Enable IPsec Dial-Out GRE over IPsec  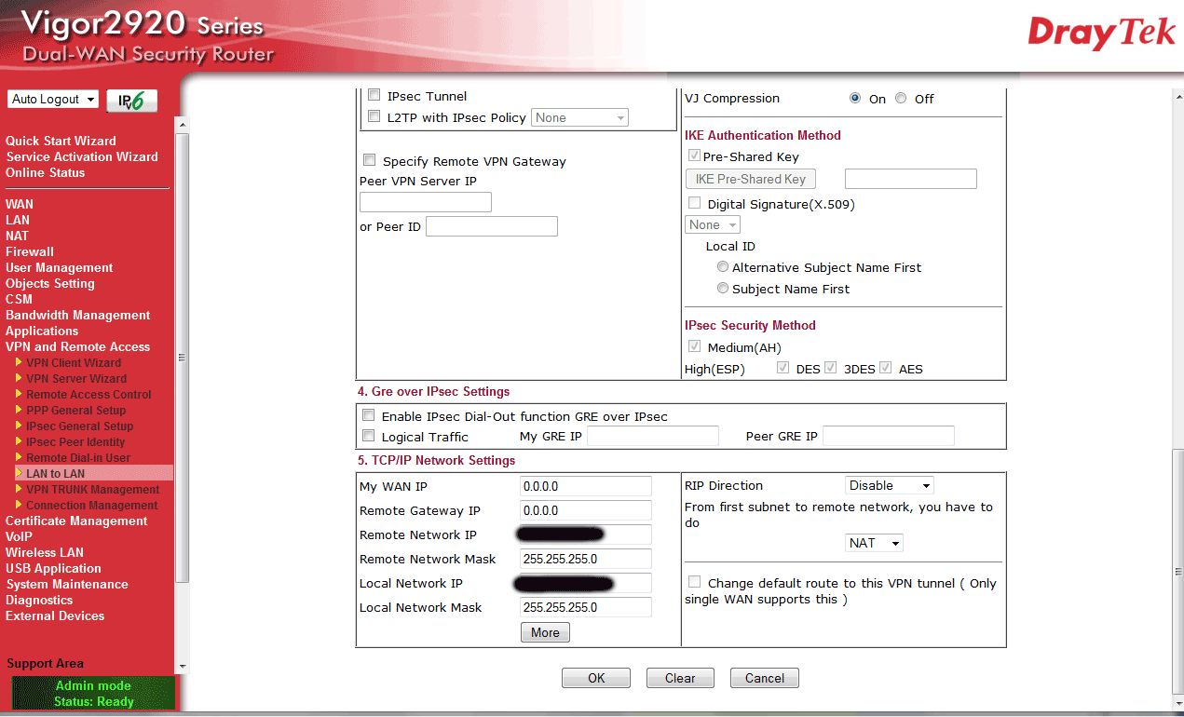point(369,415)
